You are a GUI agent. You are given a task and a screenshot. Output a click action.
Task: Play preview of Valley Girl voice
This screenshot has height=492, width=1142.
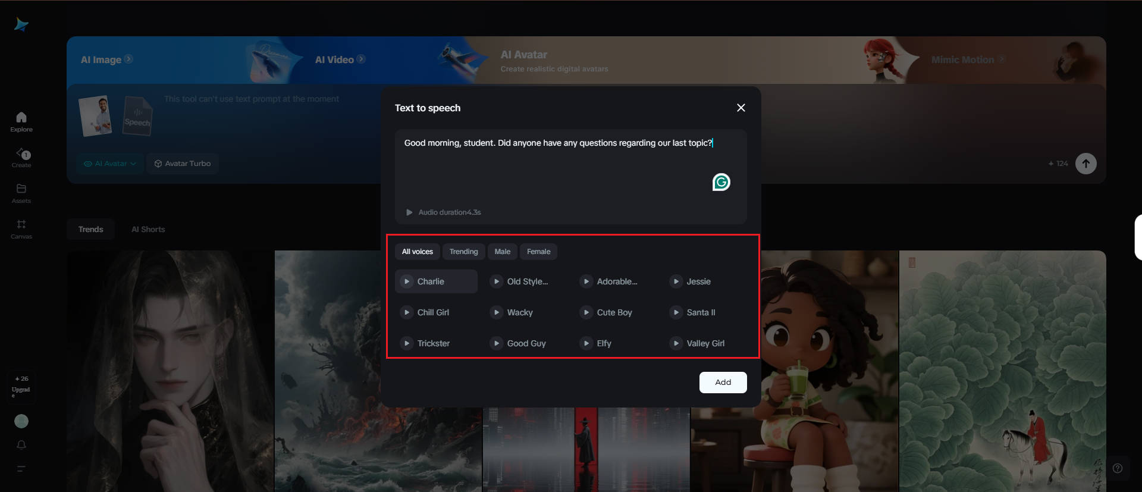(676, 343)
